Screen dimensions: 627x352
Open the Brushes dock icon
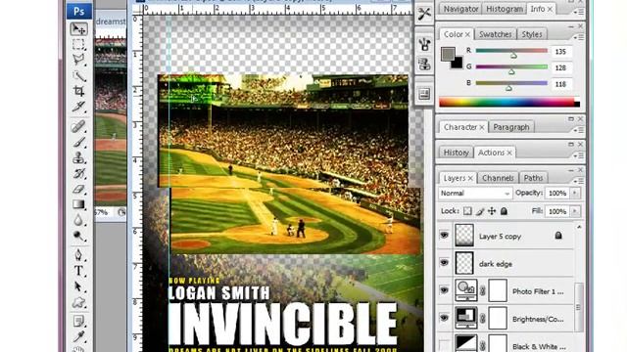pos(424,44)
